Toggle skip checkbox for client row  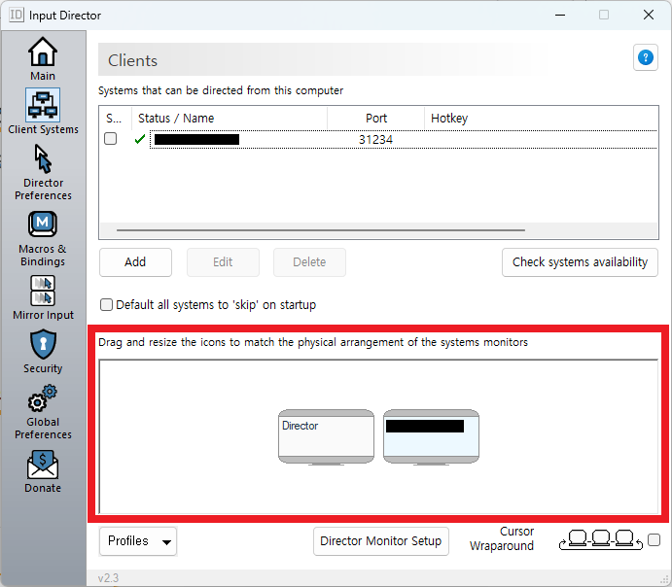111,139
